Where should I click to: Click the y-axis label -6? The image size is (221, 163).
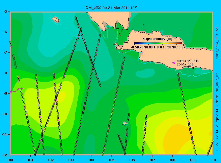coord(5,32)
